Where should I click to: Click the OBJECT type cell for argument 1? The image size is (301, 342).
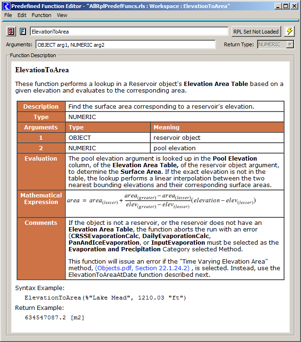tap(108, 138)
